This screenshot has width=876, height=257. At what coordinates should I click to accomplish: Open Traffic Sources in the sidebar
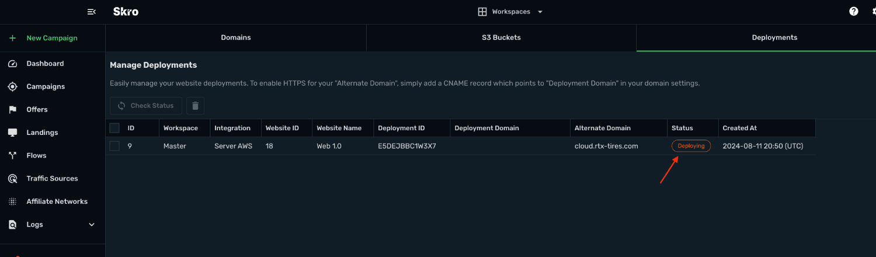pos(53,179)
